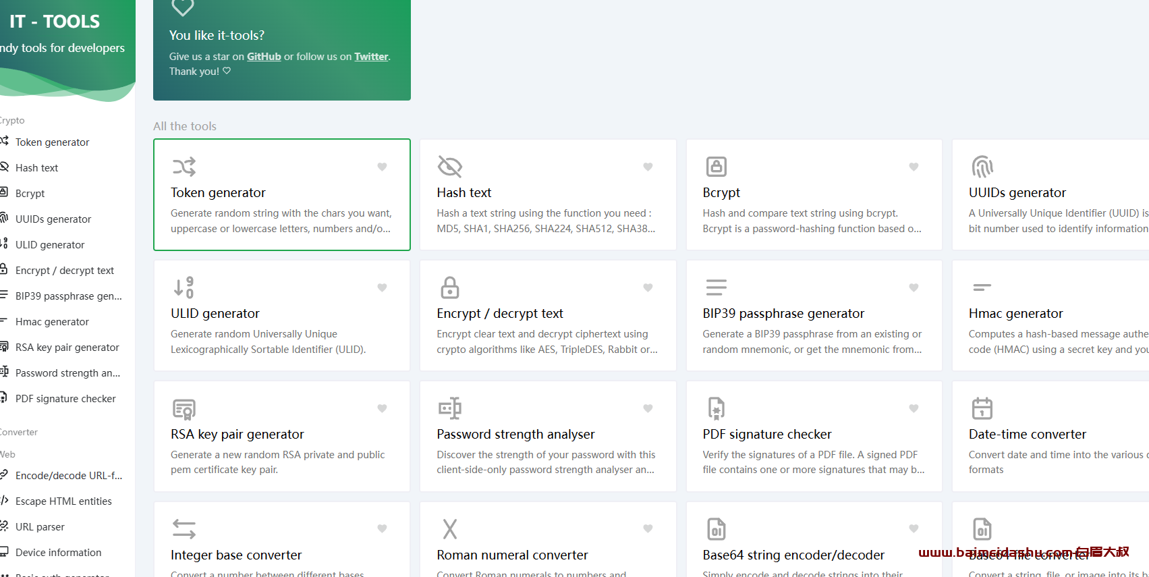Viewport: 1149px width, 577px height.
Task: Open Token generator from the sidebar
Action: coord(52,142)
